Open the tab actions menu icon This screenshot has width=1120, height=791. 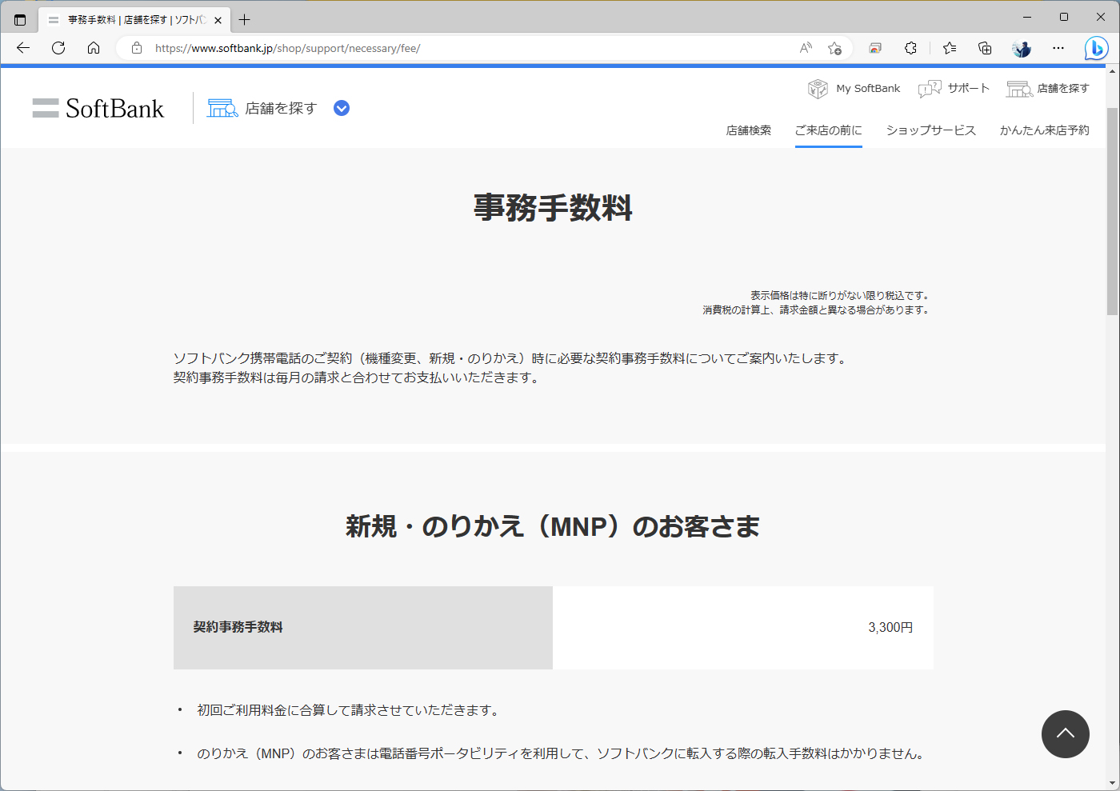point(20,19)
